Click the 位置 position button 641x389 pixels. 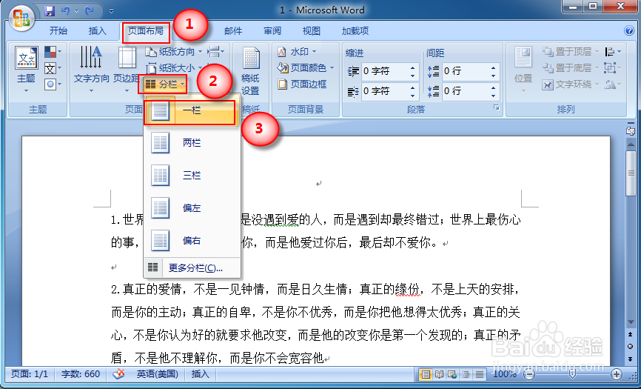[523, 69]
